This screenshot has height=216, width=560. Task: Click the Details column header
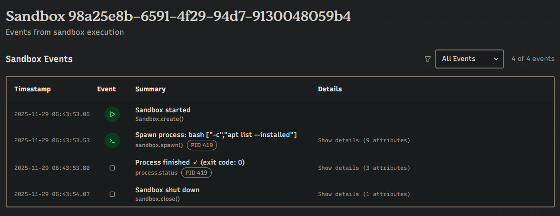click(330, 89)
